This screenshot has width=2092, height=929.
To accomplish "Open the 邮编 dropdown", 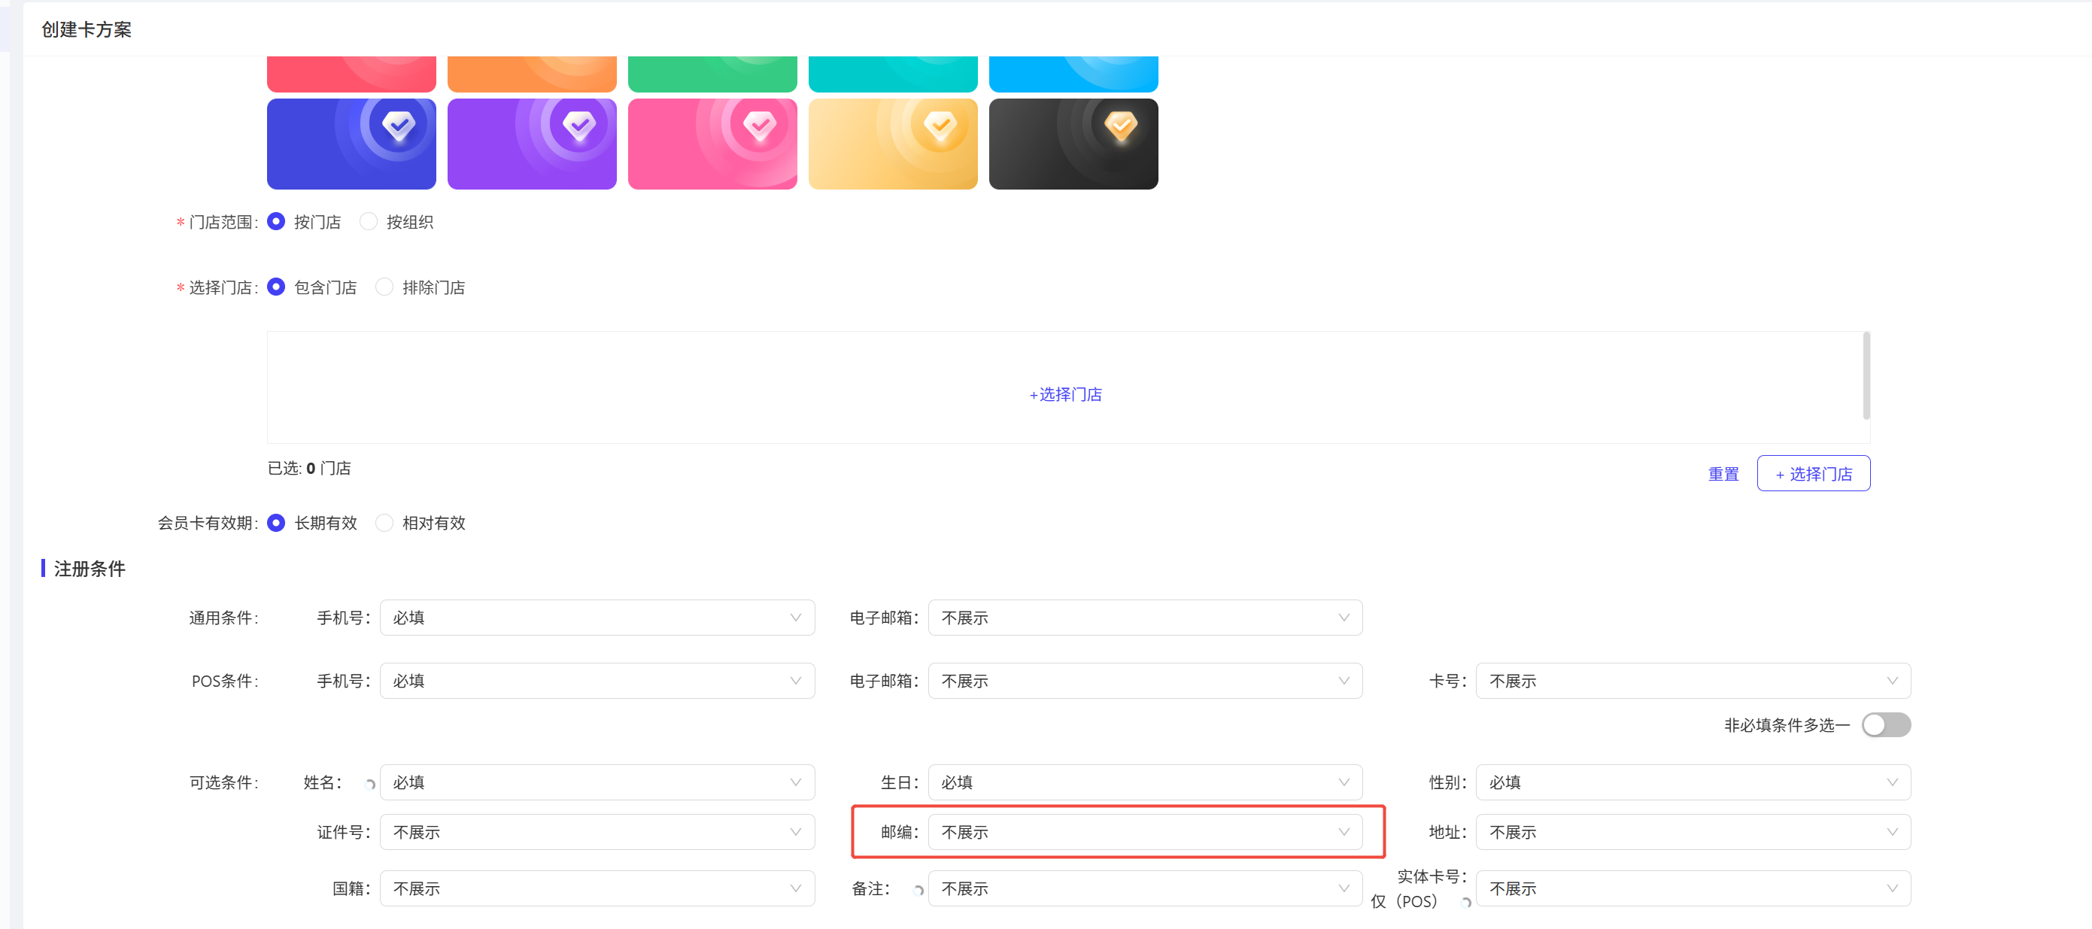I will click(x=1145, y=831).
